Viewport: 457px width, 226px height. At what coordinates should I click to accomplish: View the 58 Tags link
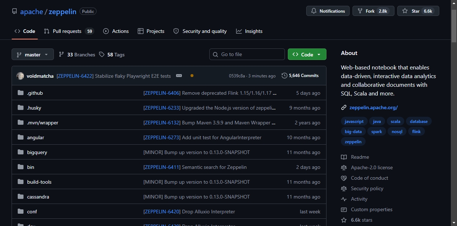[112, 55]
